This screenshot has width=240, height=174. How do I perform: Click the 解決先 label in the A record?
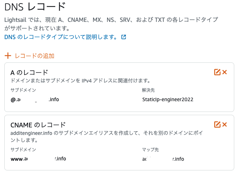(x=148, y=90)
